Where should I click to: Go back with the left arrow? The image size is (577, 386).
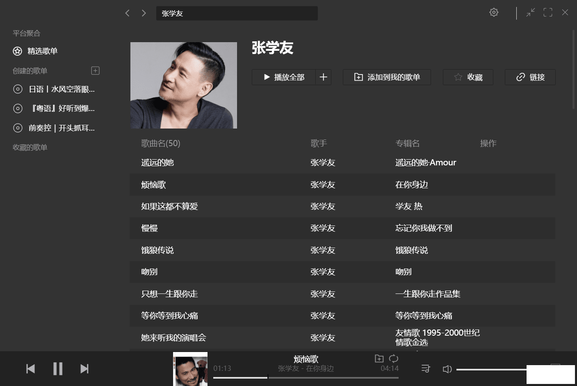click(x=128, y=13)
